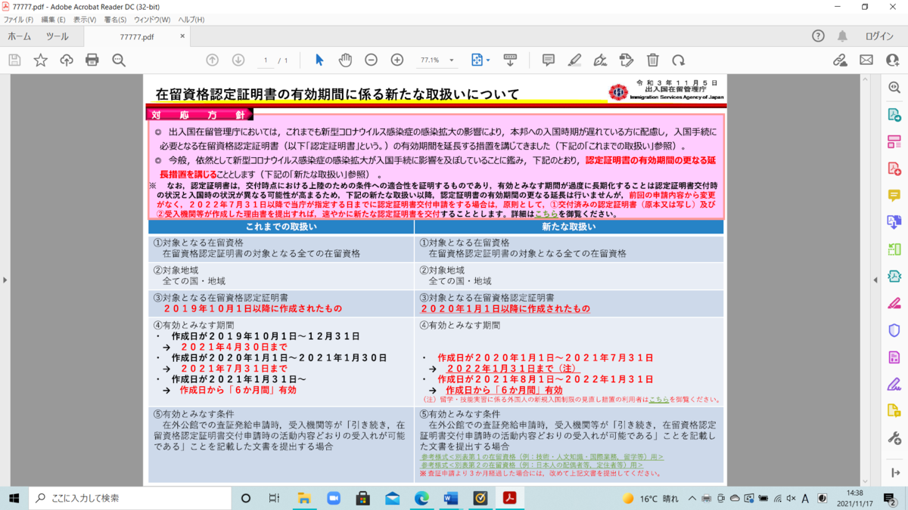
Task: Open search tools magnifier in right pane
Action: 894,88
